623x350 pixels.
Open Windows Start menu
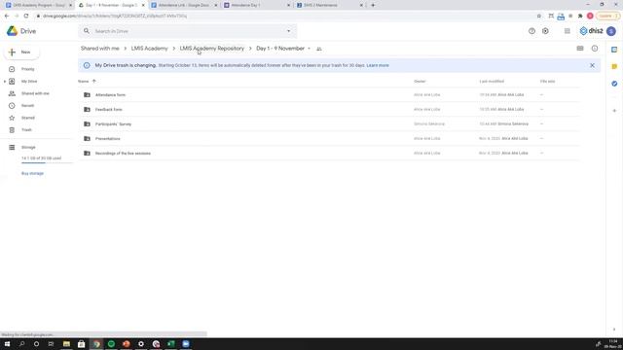point(7,344)
